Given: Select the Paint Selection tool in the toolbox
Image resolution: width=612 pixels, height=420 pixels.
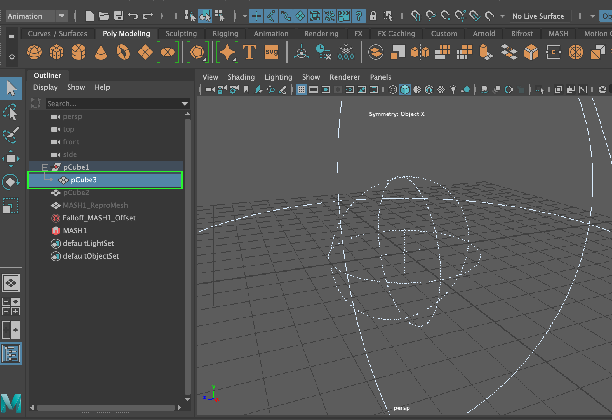Looking at the screenshot, I should point(11,135).
